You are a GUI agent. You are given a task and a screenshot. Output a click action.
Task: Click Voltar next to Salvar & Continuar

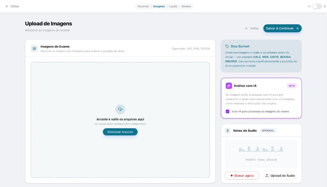pos(252,28)
